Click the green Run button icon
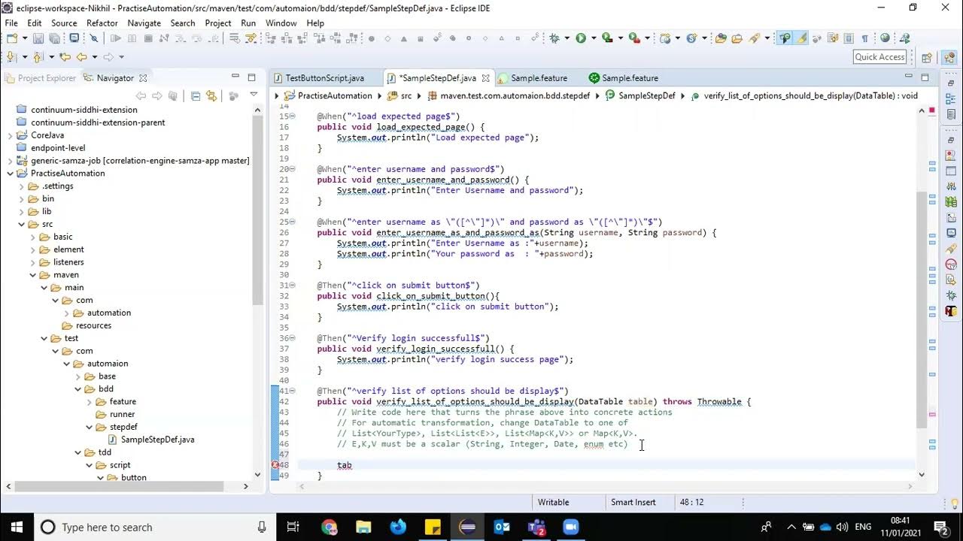The width and height of the screenshot is (963, 541). tap(581, 38)
